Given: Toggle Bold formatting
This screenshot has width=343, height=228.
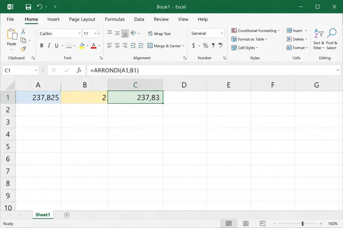Looking at the screenshot, I should point(42,45).
